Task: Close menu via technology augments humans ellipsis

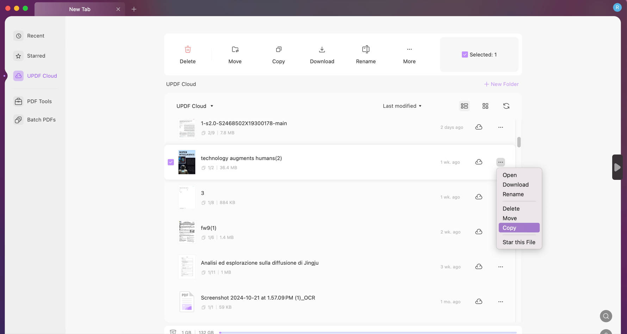Action: [x=501, y=162]
